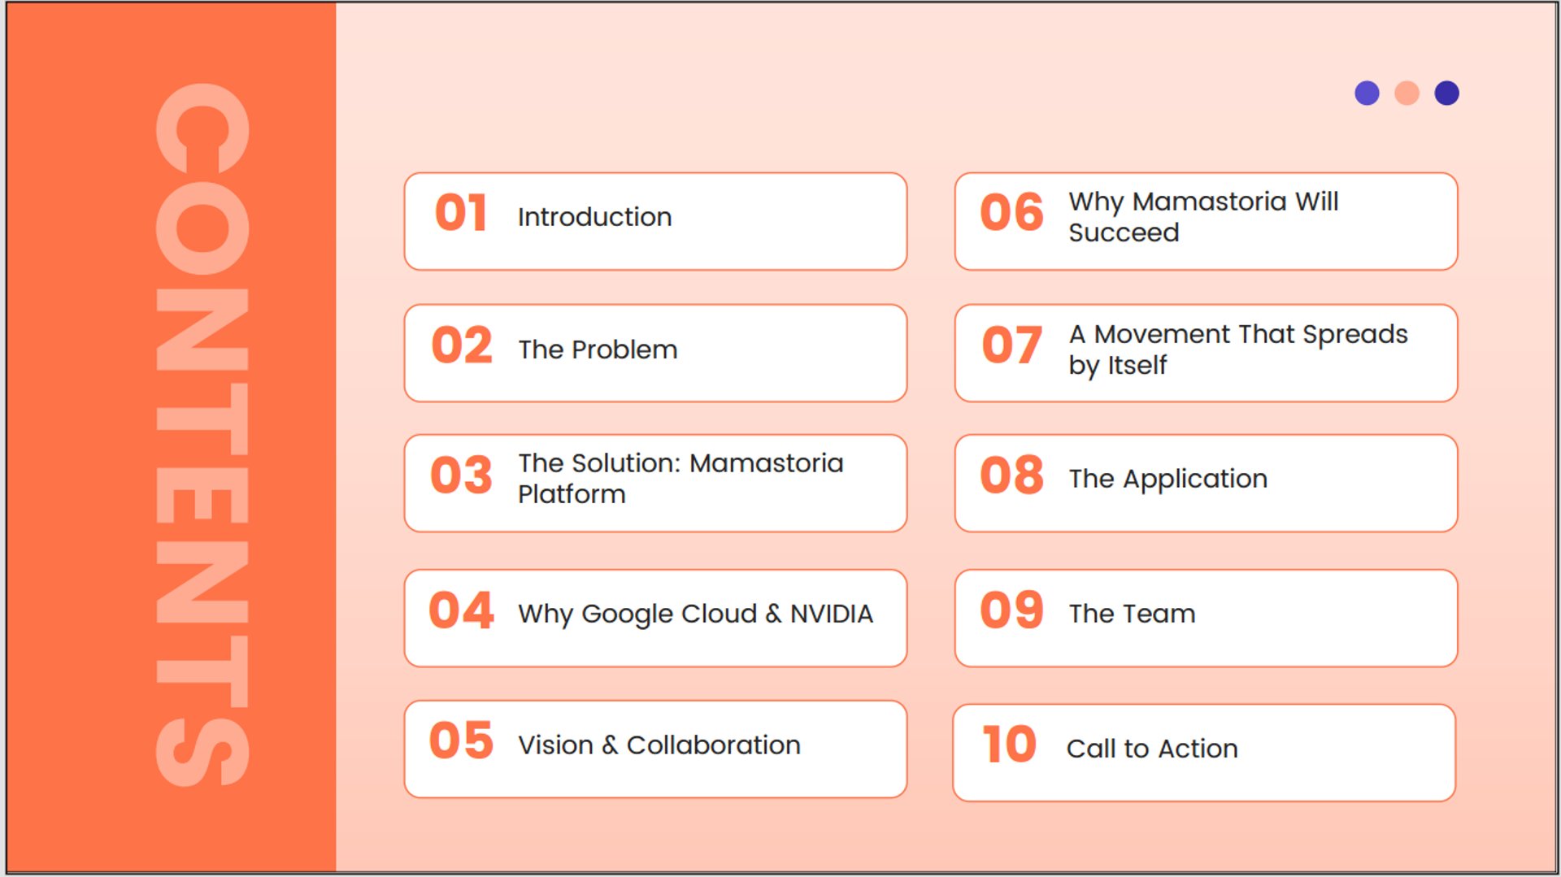Click the peach middle dot
The height and width of the screenshot is (877, 1561).
click(x=1407, y=93)
